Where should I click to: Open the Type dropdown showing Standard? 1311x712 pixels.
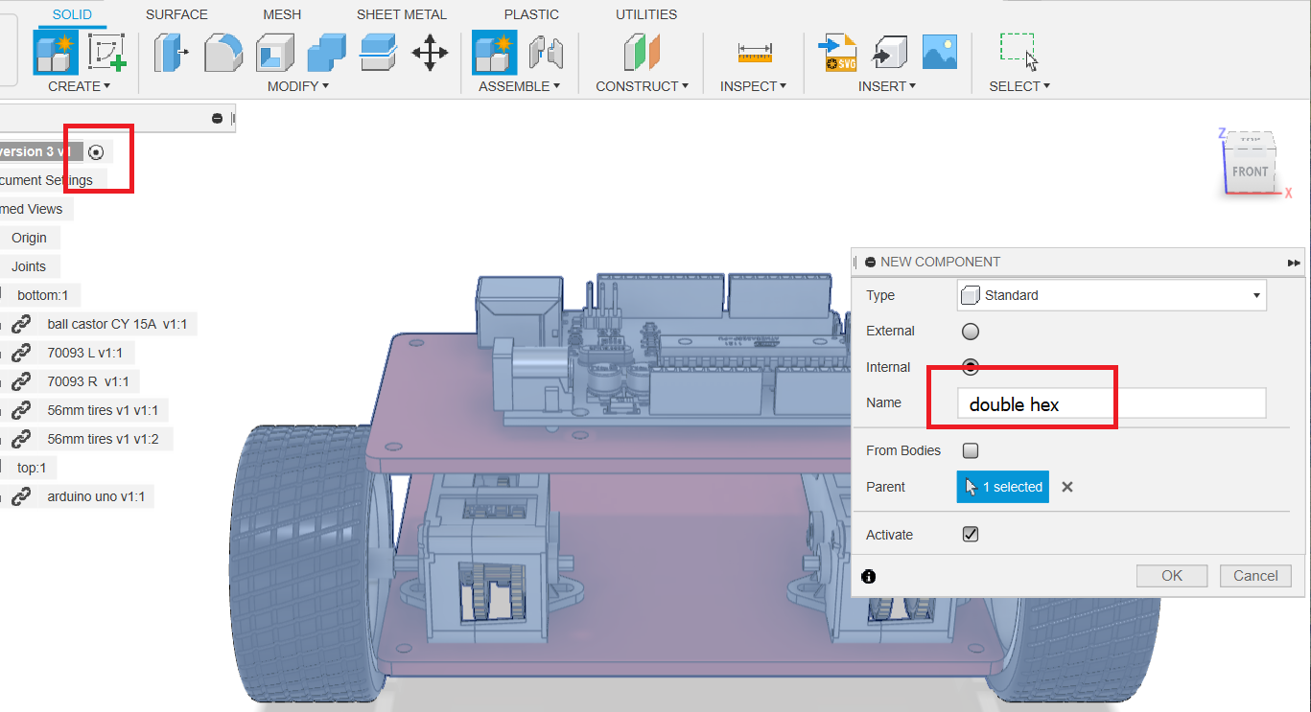click(x=1110, y=295)
